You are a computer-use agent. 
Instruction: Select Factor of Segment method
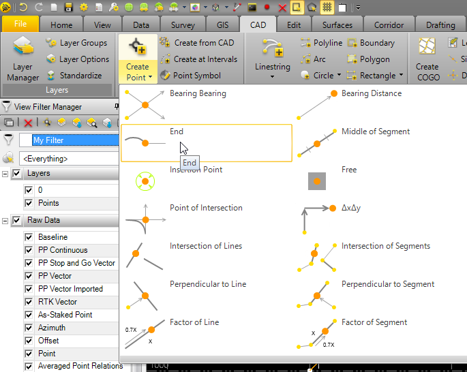(378, 333)
